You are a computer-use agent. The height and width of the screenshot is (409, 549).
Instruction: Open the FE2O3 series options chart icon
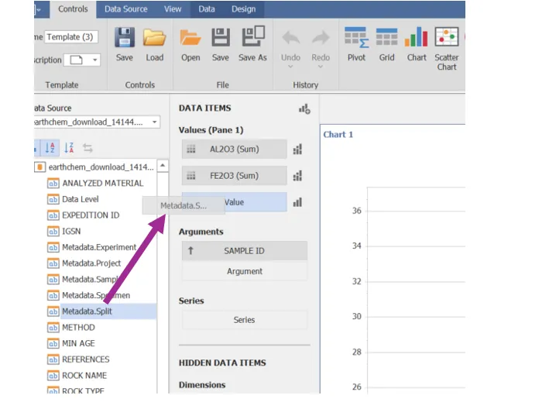coord(297,176)
